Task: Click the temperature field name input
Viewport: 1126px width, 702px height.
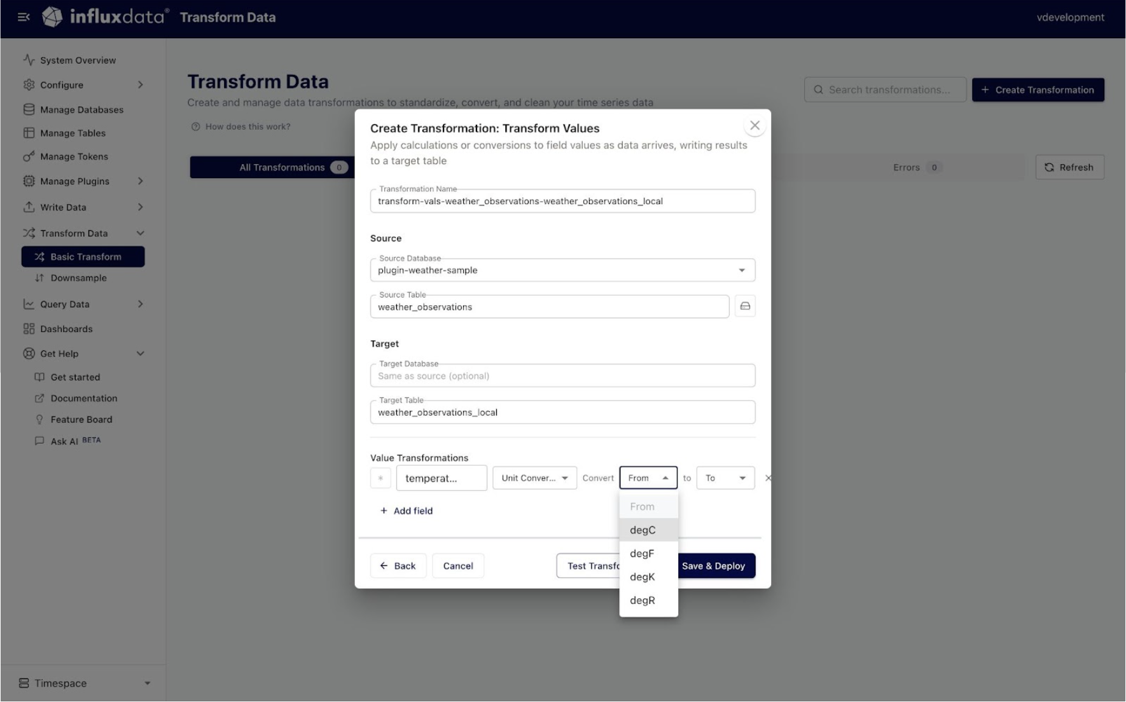Action: point(441,478)
